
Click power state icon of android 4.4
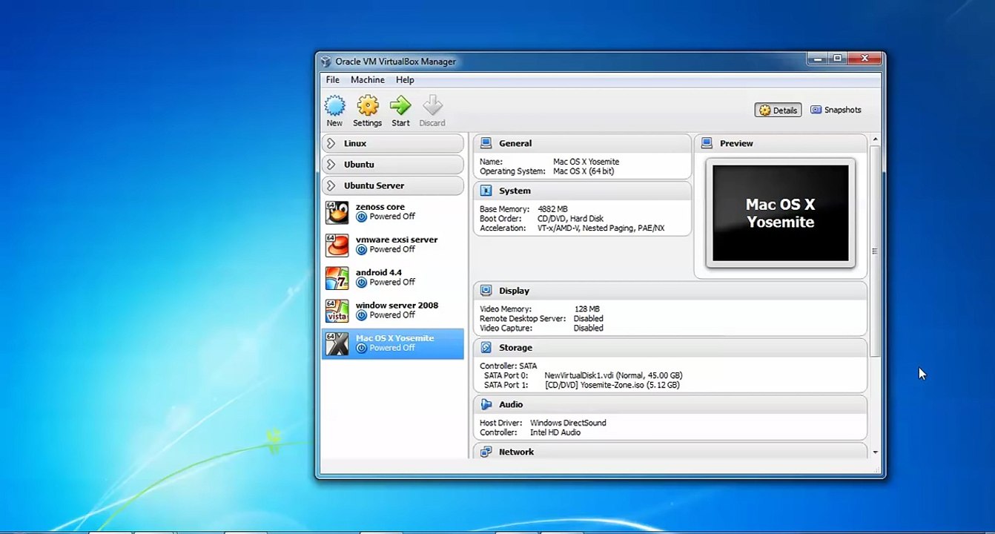[361, 282]
